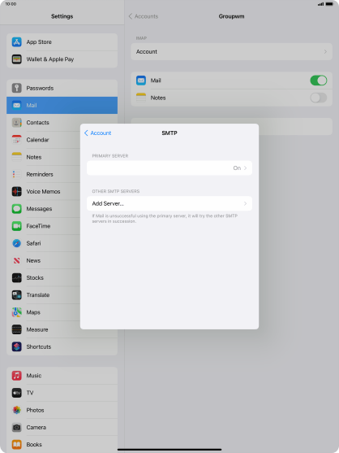339x453 pixels.
Task: Enable the Notes toggle switch
Action: (318, 98)
